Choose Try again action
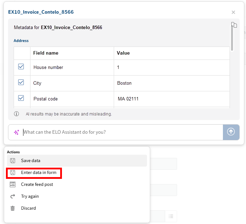The image size is (246, 224). coord(77,196)
